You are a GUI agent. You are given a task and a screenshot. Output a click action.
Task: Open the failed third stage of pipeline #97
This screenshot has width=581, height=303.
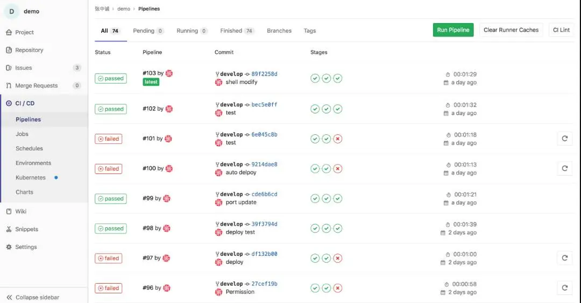pos(337,258)
